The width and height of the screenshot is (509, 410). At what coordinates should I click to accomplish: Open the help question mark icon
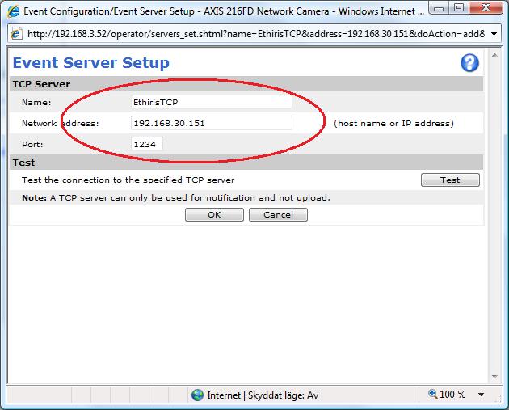(x=469, y=63)
